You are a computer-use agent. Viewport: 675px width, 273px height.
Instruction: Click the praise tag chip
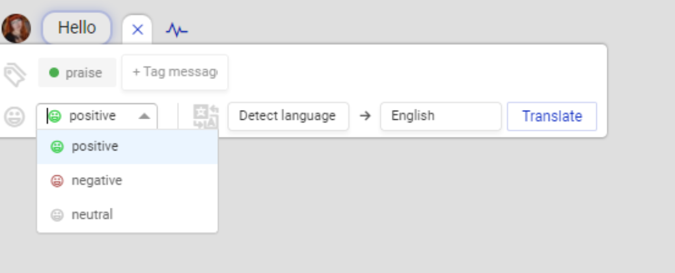point(77,73)
